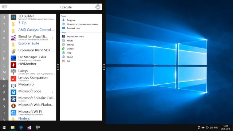The height and width of the screenshot is (131, 233).
Task: Click the Labrys icon in the taskbar
Action: 37,127
